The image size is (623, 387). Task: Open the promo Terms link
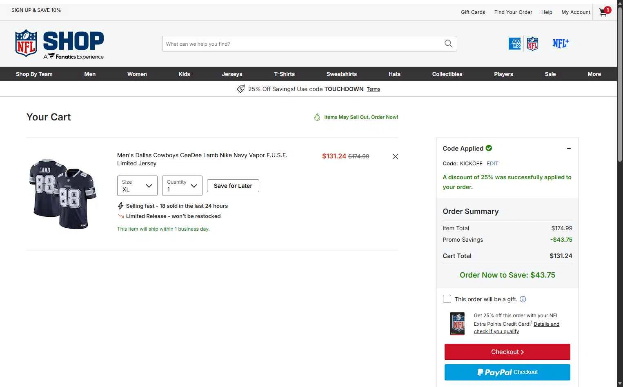tap(373, 89)
